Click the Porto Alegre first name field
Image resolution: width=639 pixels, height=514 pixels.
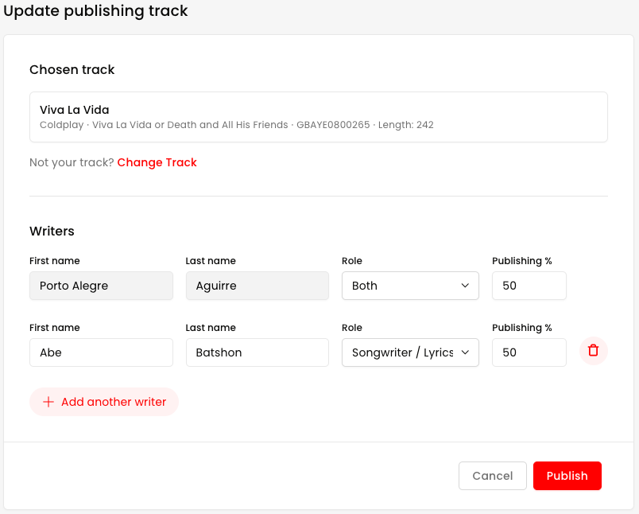101,286
